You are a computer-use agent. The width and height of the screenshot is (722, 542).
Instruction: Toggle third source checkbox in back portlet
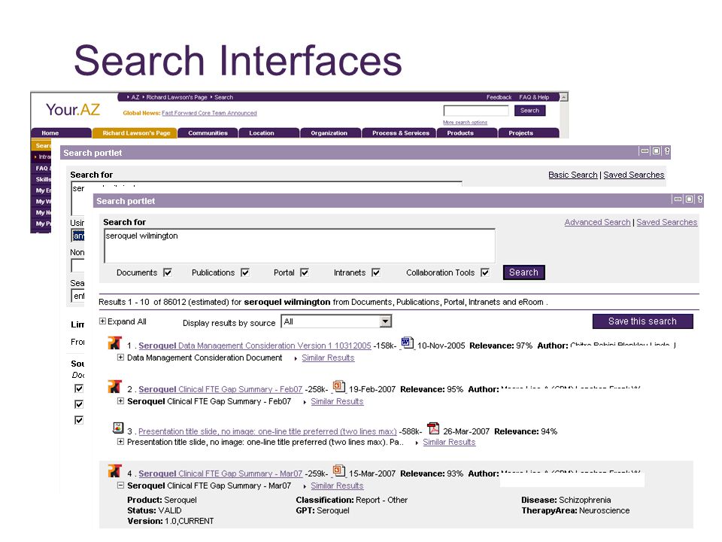[x=79, y=420]
